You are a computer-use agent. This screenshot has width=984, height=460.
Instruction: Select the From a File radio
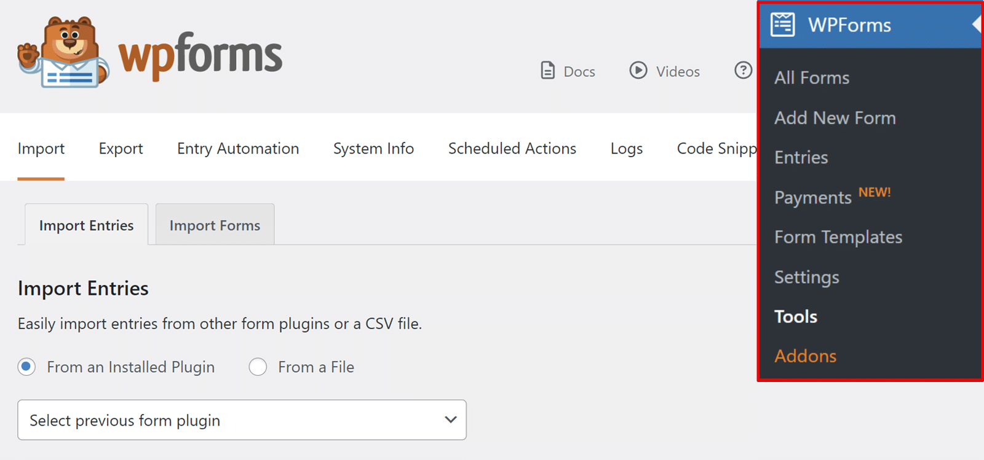coord(258,367)
